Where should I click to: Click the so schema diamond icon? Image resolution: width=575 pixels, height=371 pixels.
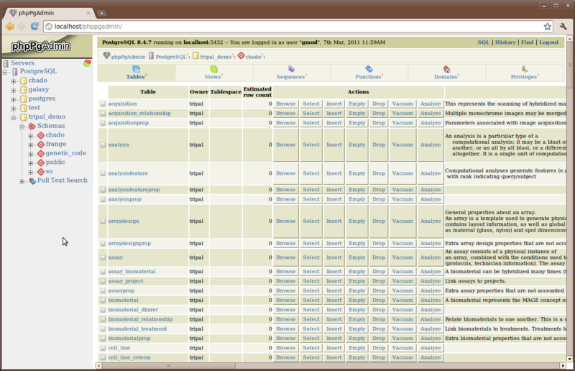point(41,172)
